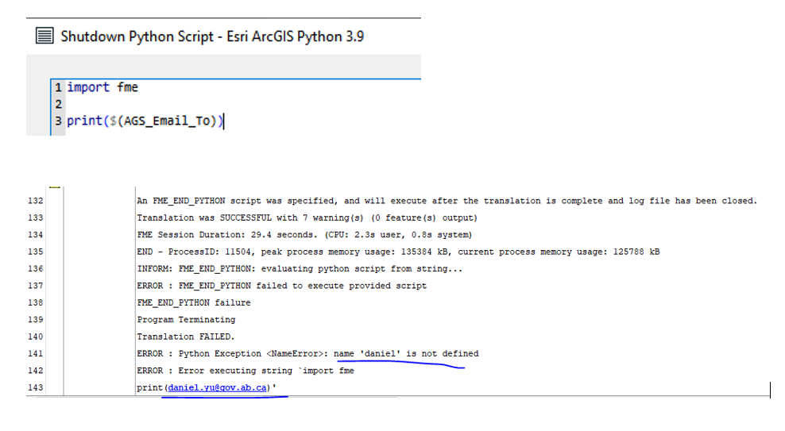Click the 'Shutdown Python Script - Esri ArcGIS Python 3.9' title
This screenshot has width=785, height=431.
(212, 37)
